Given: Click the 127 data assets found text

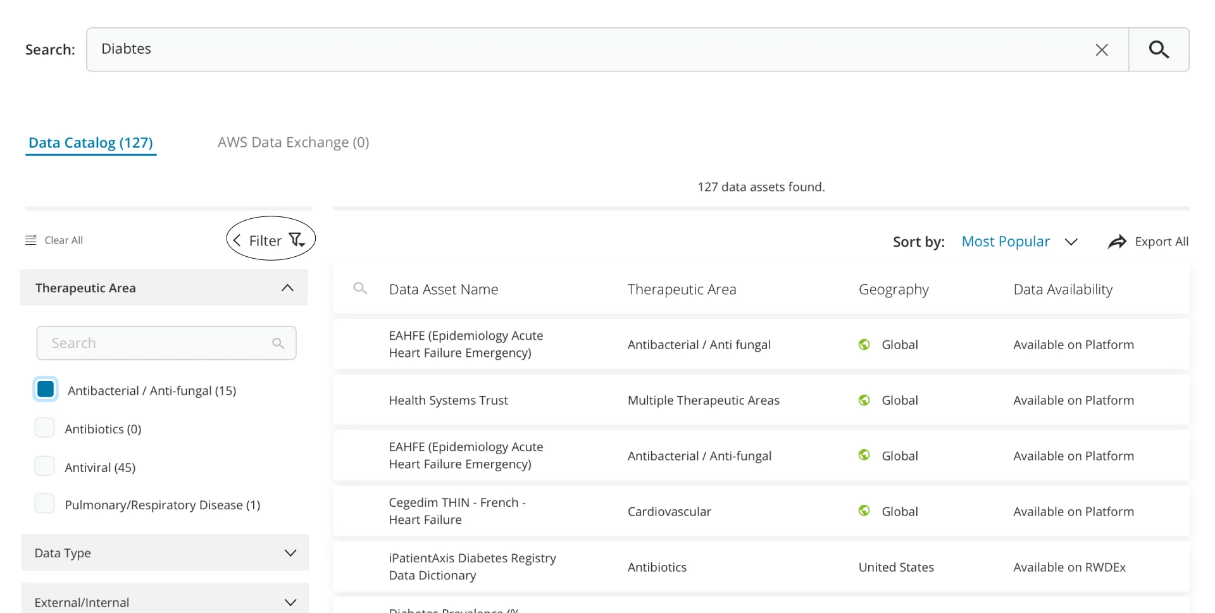Looking at the screenshot, I should (761, 187).
